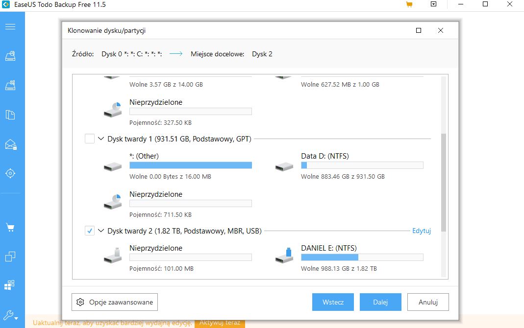Click the 'DANIEL E: (NTFS)' partition name
The image size is (524, 328).
(328, 248)
